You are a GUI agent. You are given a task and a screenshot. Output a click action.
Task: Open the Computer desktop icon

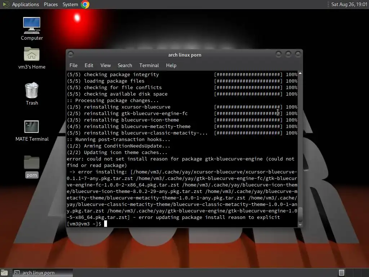click(32, 28)
